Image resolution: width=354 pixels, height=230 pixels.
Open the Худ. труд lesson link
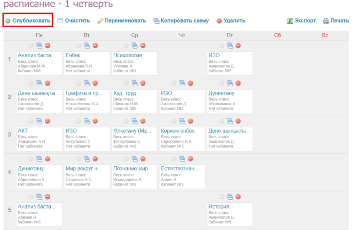[124, 93]
